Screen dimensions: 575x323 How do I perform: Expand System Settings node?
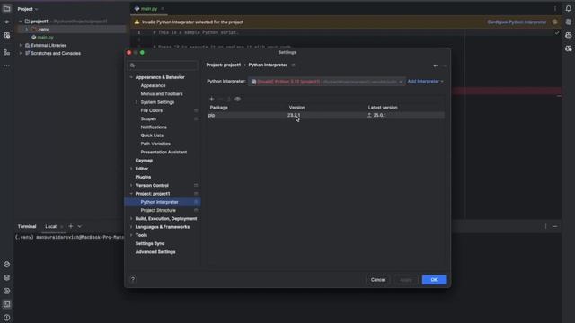pyautogui.click(x=137, y=102)
